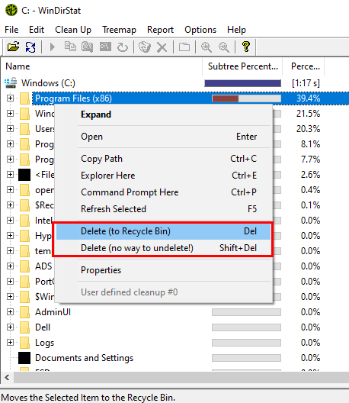Image resolution: width=349 pixels, height=403 pixels.
Task: Choose Refresh Selected in the context menu
Action: pos(164,209)
